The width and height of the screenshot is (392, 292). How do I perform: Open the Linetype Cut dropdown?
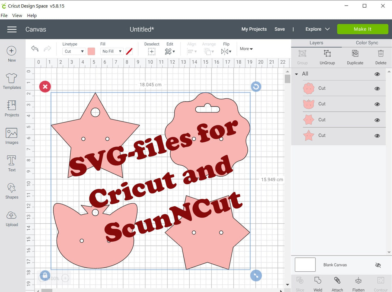pos(74,51)
